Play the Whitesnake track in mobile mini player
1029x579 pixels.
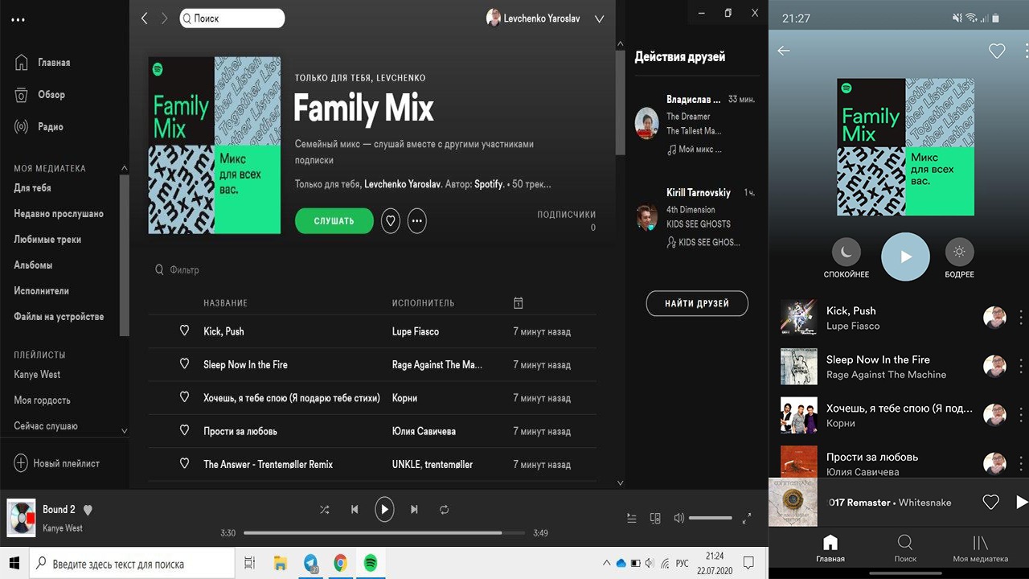(x=1022, y=502)
